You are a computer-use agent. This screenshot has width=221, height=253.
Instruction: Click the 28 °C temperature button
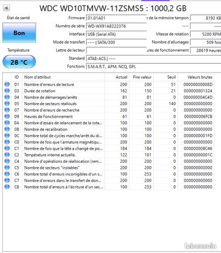[x=19, y=62]
